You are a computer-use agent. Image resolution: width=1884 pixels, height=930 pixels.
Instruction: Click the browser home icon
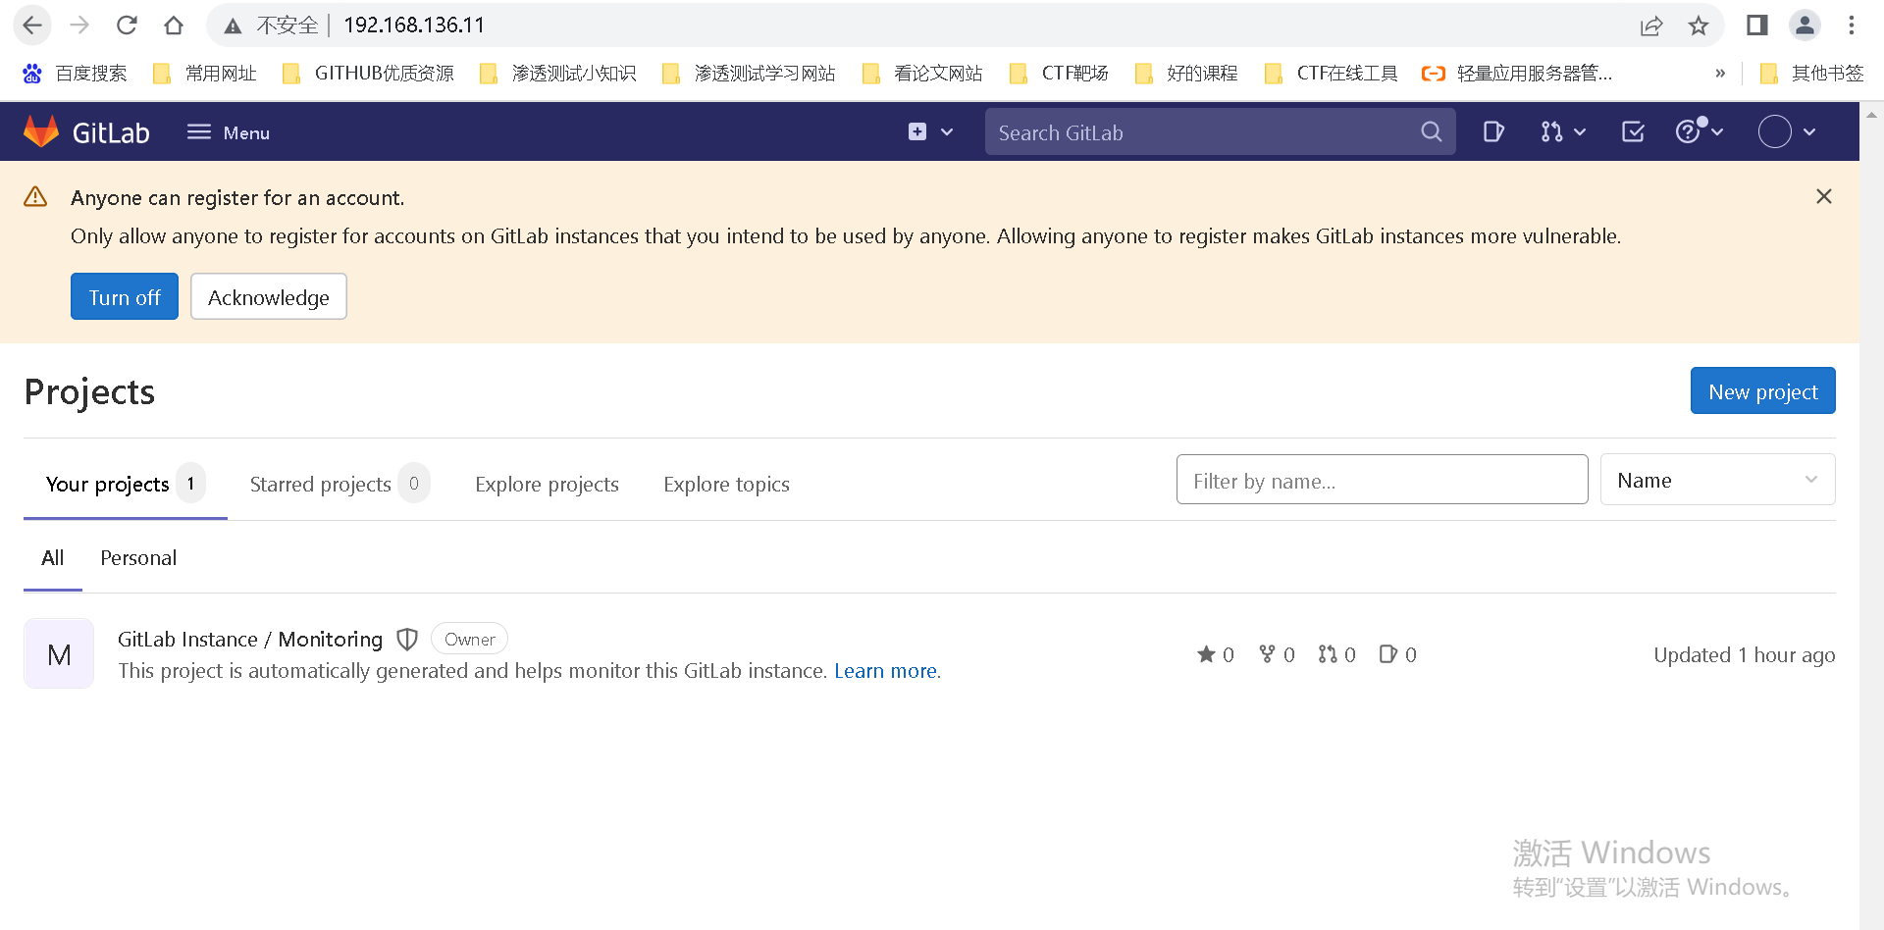[x=174, y=26]
